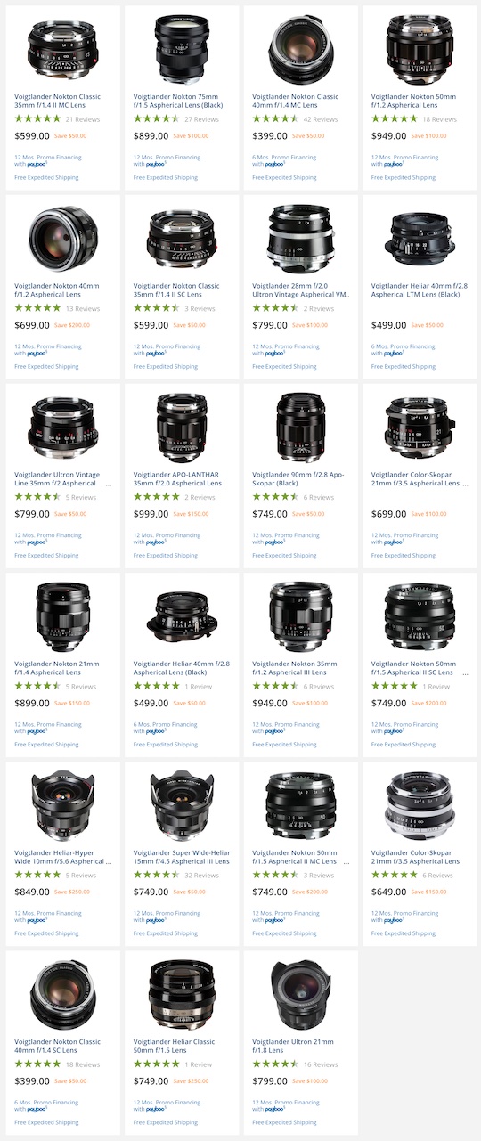Click star rating for silver Color-Skopar 21mm lens
Image resolution: width=481 pixels, height=1141 pixels.
pyautogui.click(x=395, y=875)
